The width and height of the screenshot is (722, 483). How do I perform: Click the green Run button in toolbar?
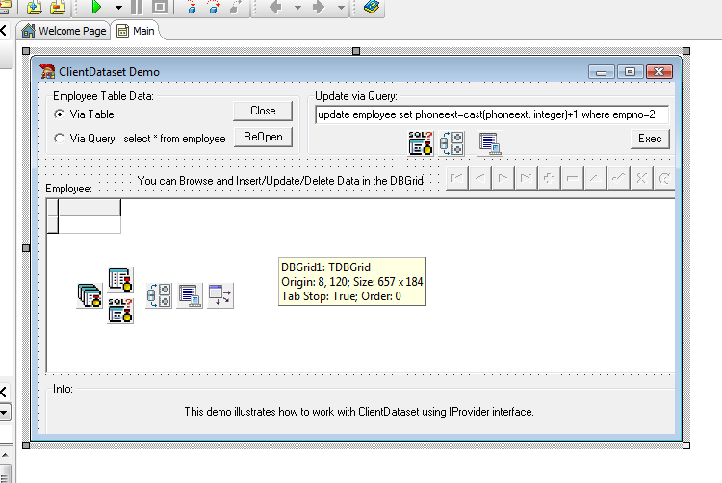coord(96,7)
